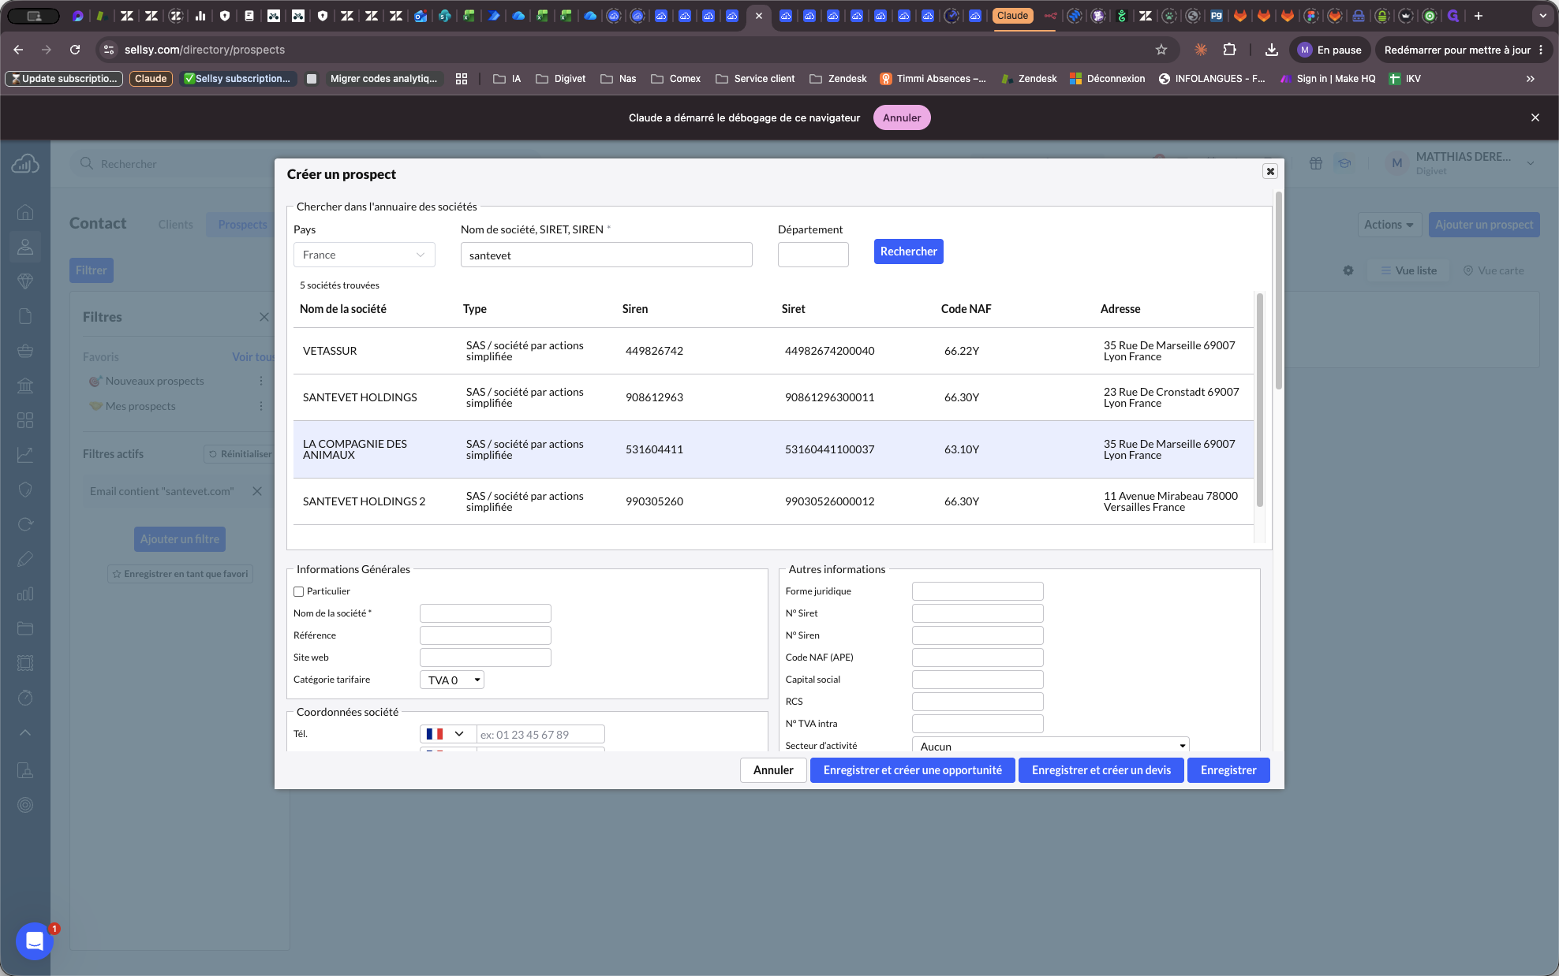Bookmark this page with star icon
The width and height of the screenshot is (1559, 976).
click(x=1161, y=50)
